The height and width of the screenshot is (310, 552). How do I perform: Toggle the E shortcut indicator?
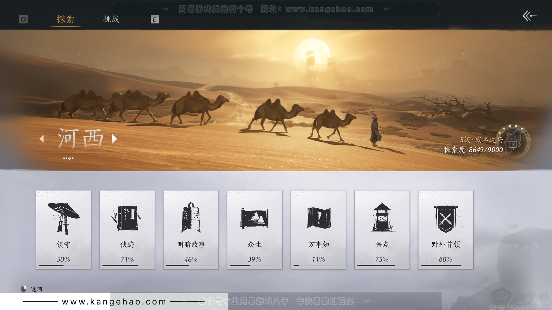tap(154, 20)
